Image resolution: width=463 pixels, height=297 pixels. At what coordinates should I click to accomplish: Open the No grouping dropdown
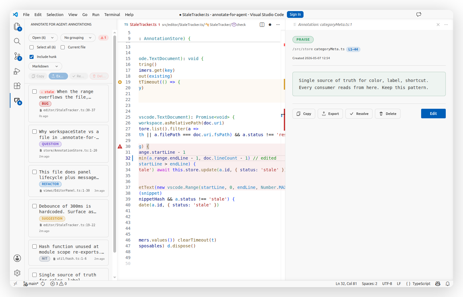tap(78, 38)
